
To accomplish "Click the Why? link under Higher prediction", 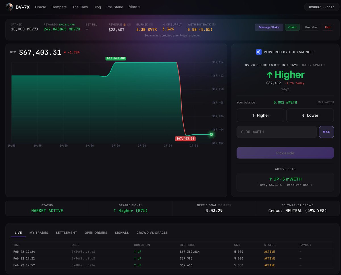I will [x=285, y=89].
